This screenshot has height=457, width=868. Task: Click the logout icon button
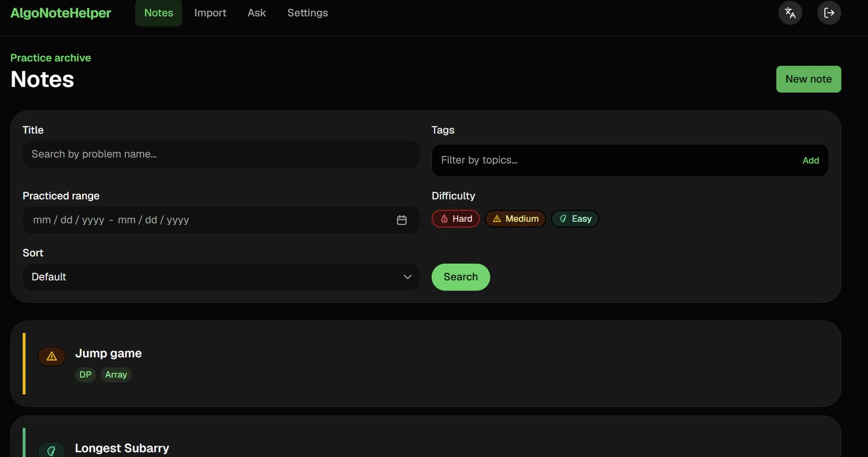coord(829,13)
